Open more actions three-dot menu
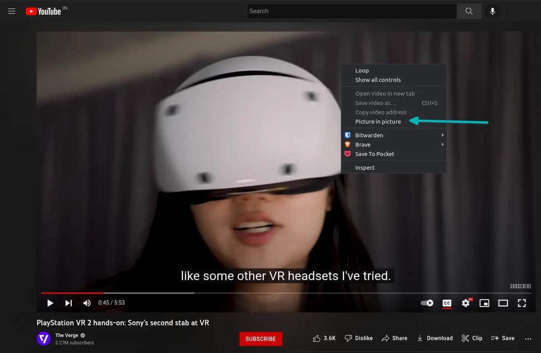Viewport: 541px width, 353px height. [x=528, y=339]
